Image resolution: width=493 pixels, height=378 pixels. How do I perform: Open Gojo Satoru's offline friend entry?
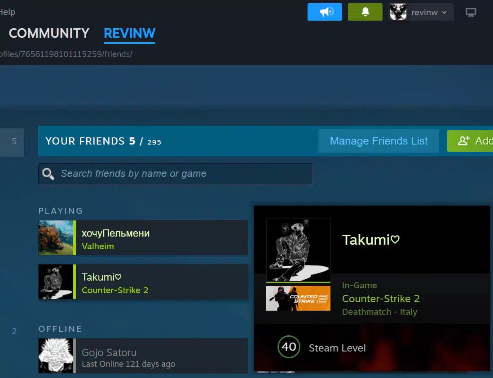pos(143,356)
